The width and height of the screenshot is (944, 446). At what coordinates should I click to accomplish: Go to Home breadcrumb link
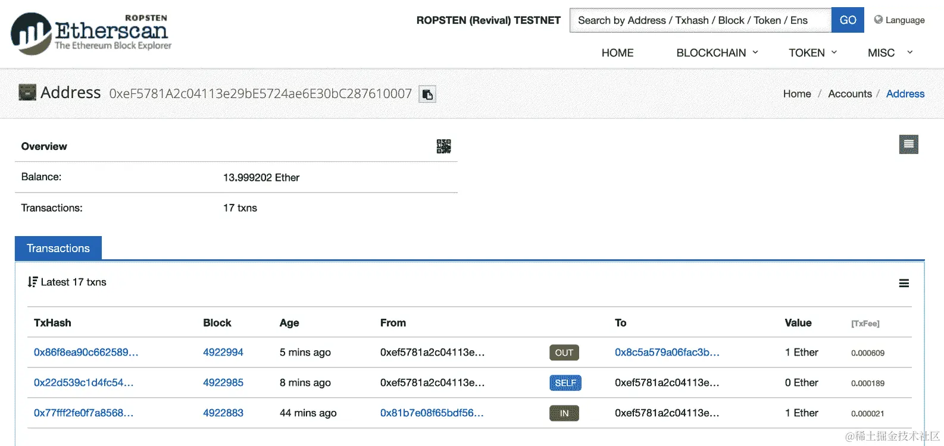click(x=797, y=94)
